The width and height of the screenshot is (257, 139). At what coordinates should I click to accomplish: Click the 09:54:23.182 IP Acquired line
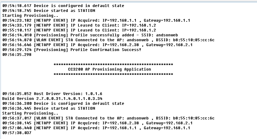point(96,20)
